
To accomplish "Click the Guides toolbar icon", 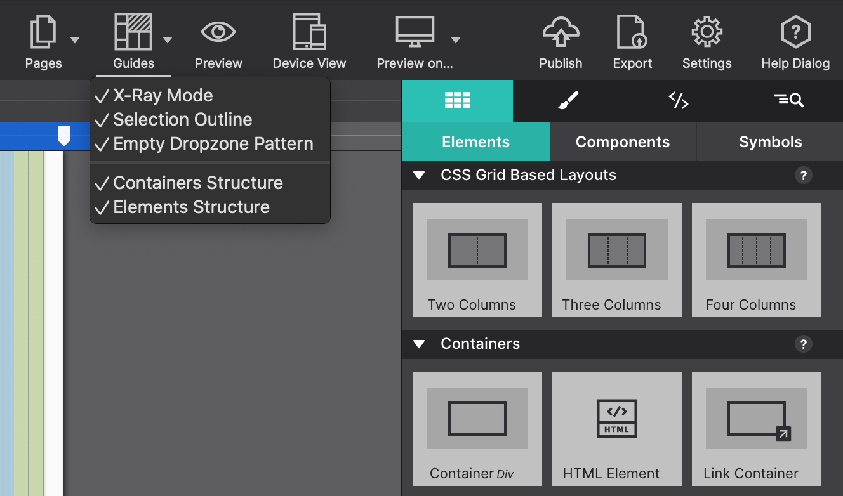I will (133, 32).
